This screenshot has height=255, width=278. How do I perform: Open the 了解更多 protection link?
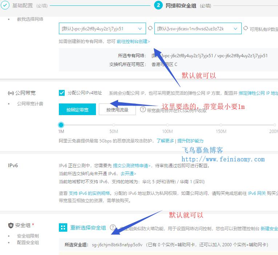[165, 141]
